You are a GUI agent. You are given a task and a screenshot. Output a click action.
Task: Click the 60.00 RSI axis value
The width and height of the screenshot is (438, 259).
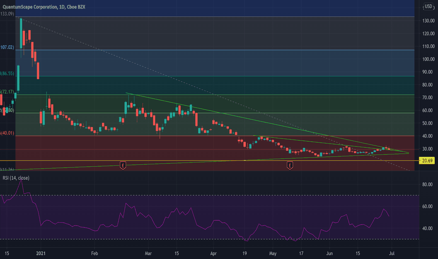click(427, 206)
